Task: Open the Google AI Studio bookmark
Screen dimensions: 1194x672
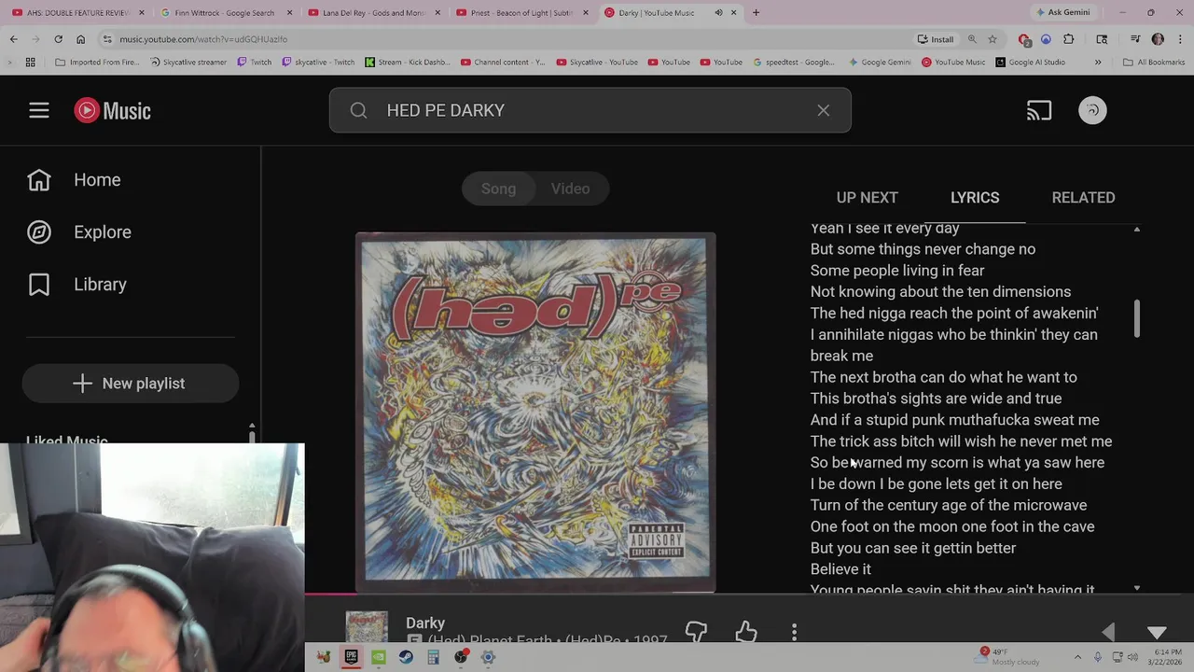Action: tap(1030, 63)
